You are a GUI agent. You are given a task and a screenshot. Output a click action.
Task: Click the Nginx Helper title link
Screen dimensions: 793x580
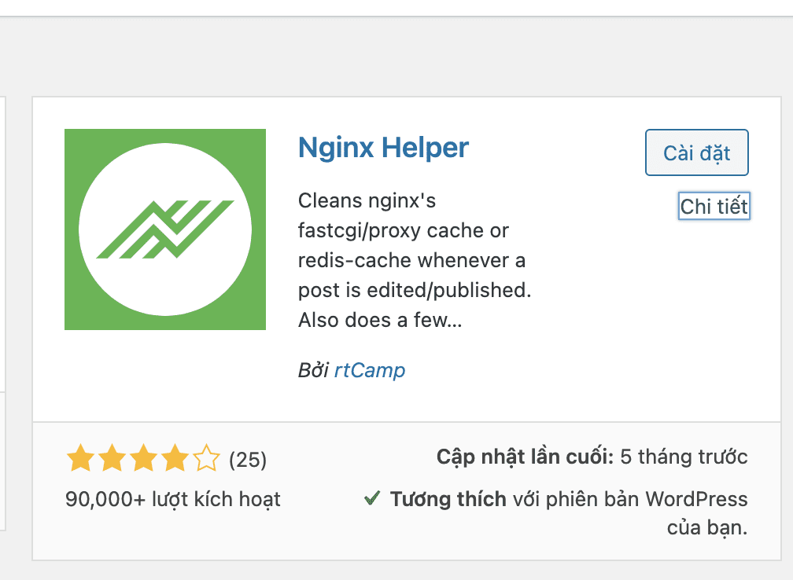tap(383, 147)
